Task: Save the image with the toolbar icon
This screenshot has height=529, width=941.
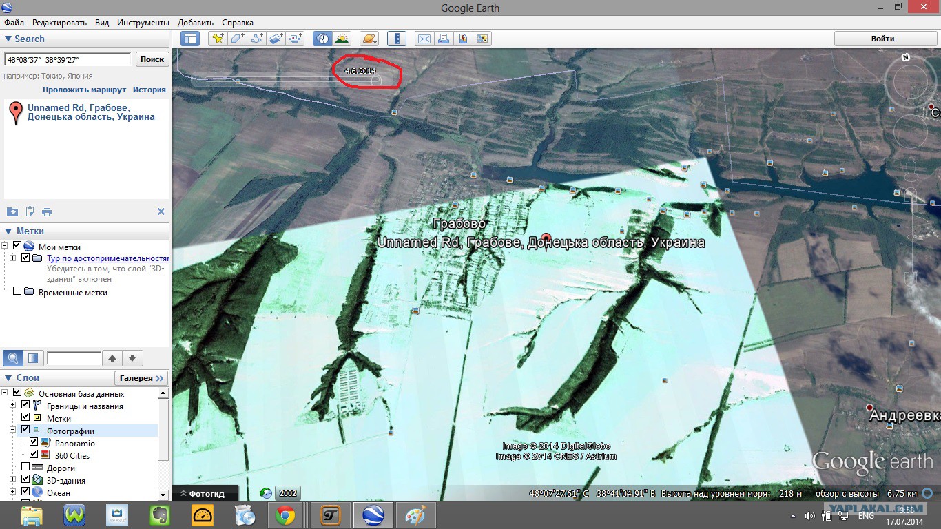Action: click(x=463, y=39)
